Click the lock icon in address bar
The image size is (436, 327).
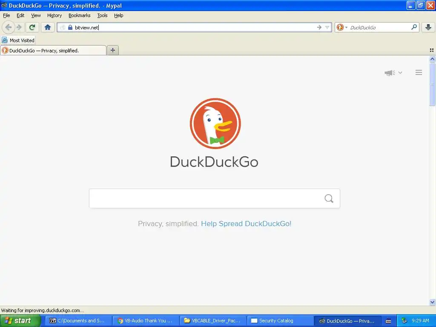tap(70, 27)
